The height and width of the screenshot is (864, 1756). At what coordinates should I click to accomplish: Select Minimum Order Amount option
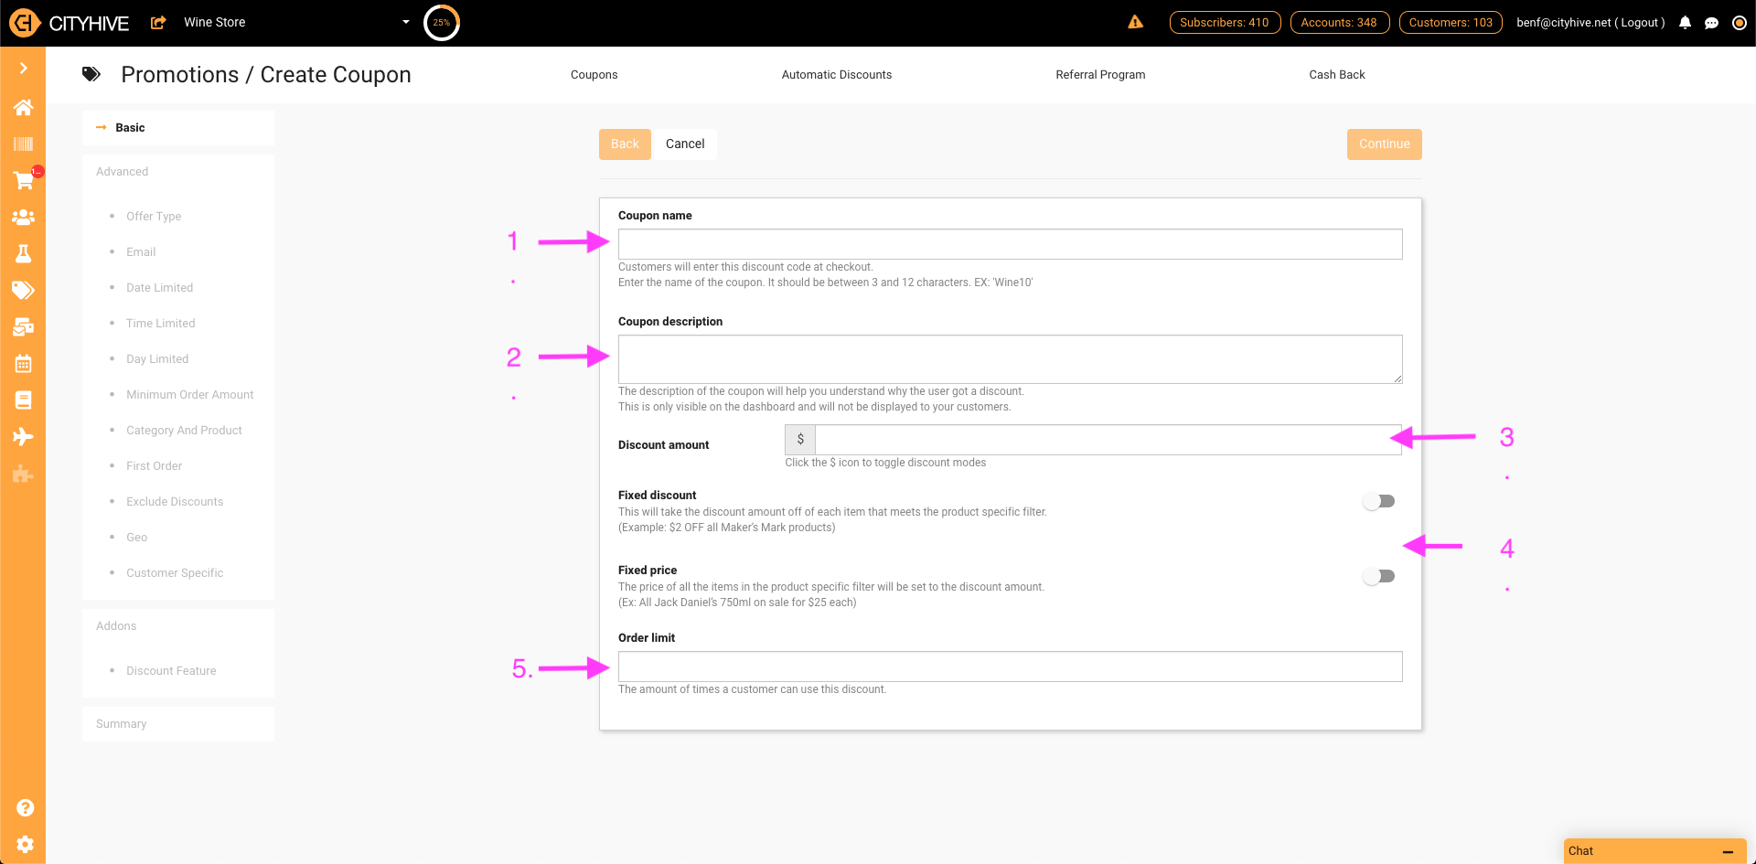pyautogui.click(x=190, y=395)
